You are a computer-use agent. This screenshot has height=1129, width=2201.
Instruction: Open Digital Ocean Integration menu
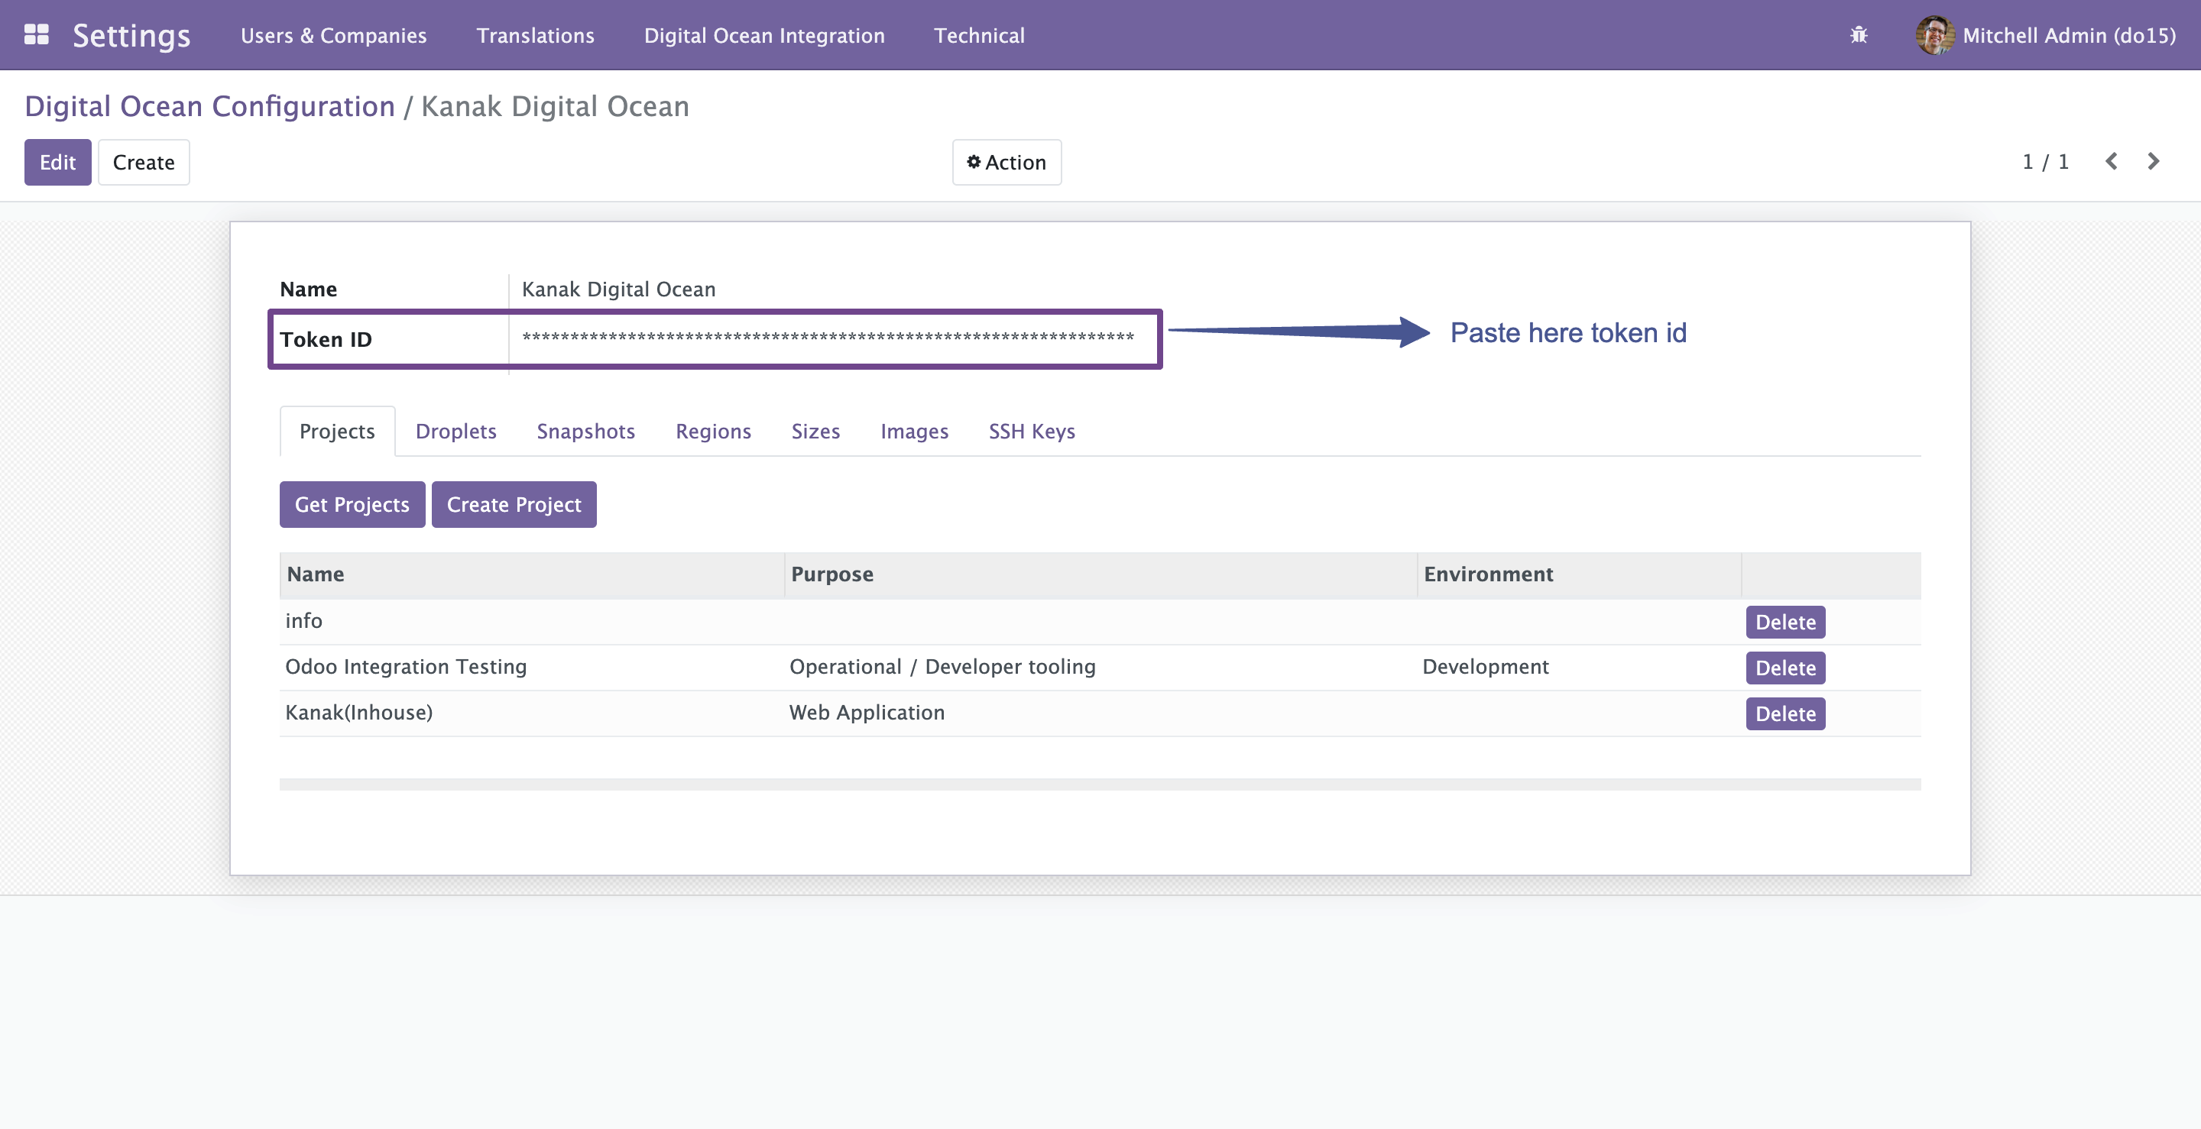tap(764, 35)
